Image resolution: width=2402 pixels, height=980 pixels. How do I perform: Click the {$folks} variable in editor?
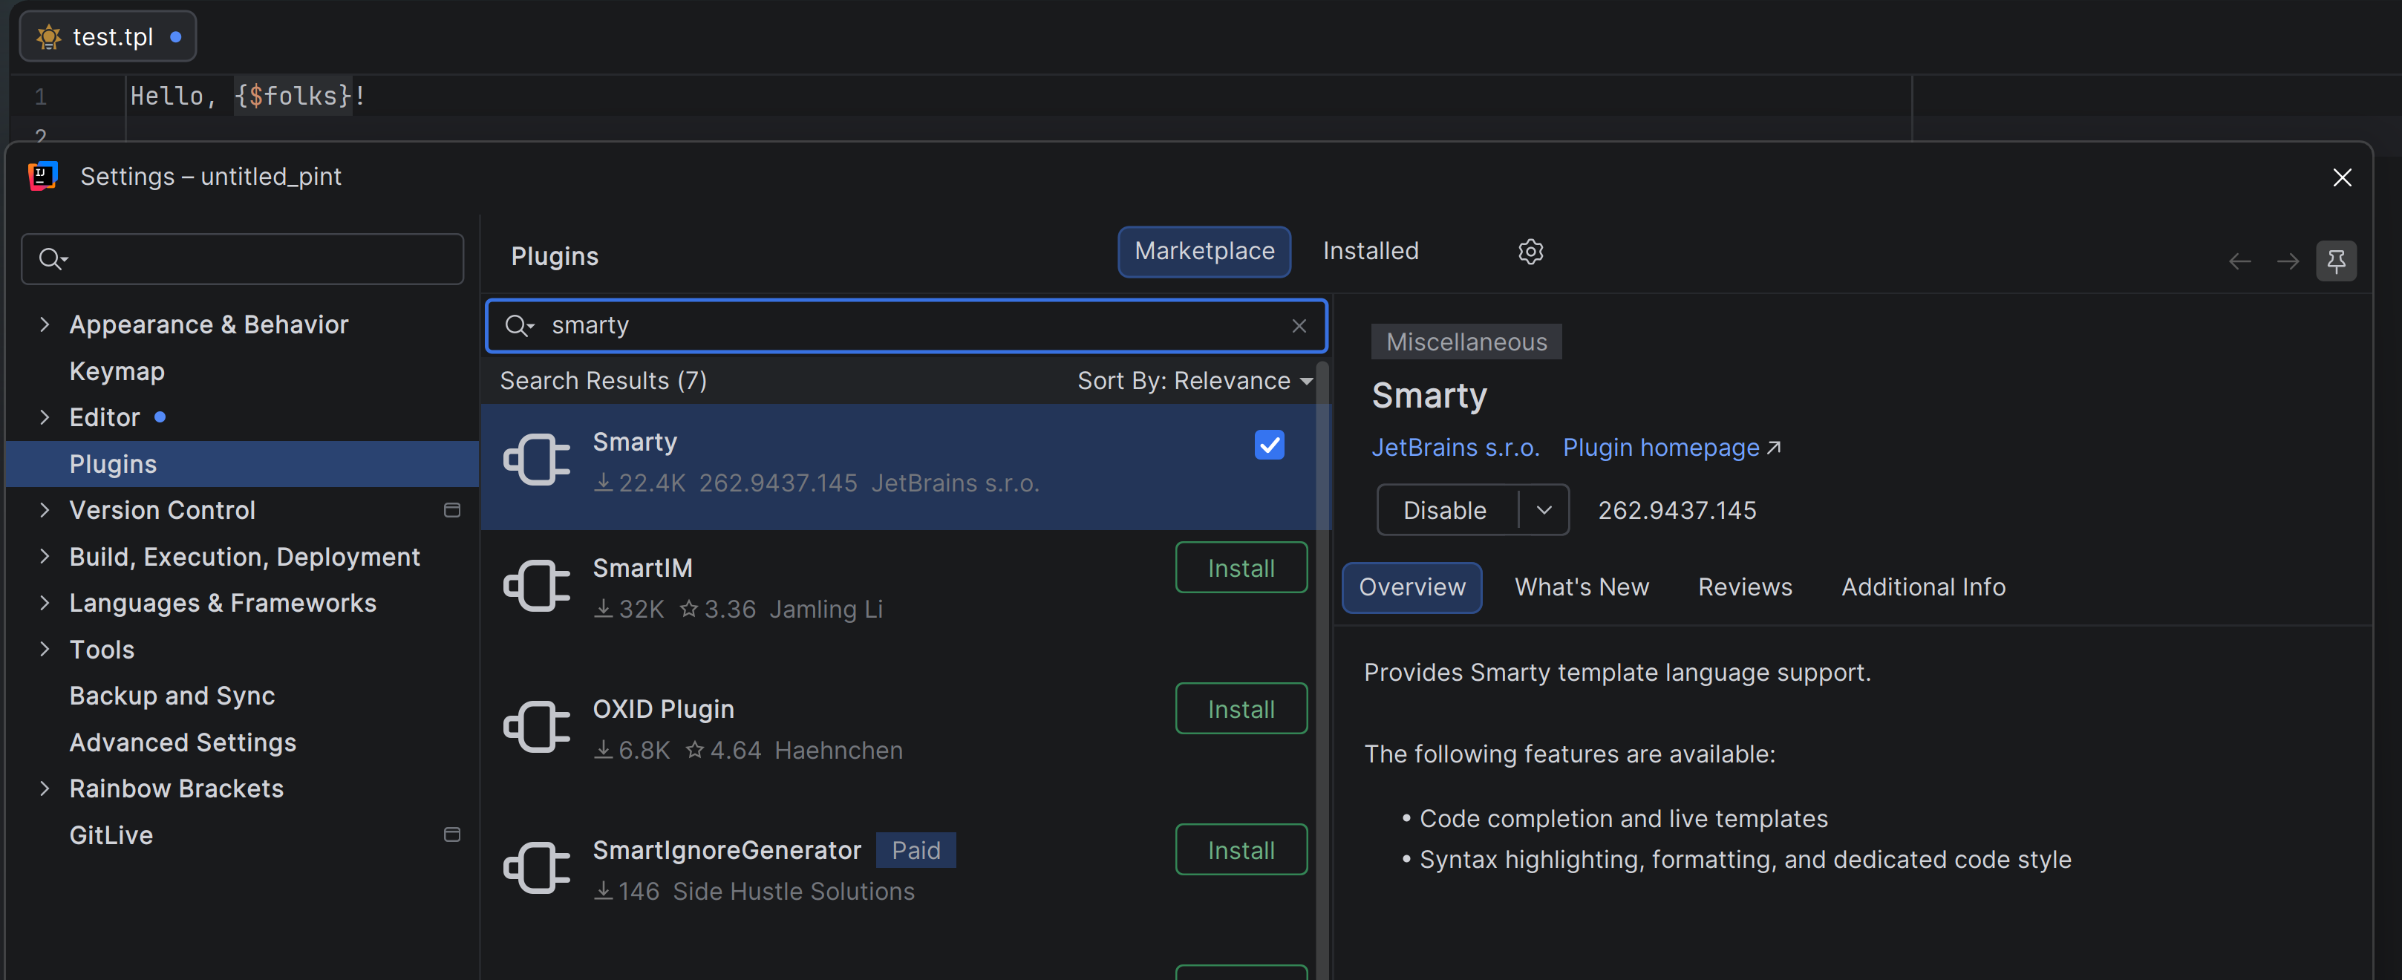(x=293, y=95)
